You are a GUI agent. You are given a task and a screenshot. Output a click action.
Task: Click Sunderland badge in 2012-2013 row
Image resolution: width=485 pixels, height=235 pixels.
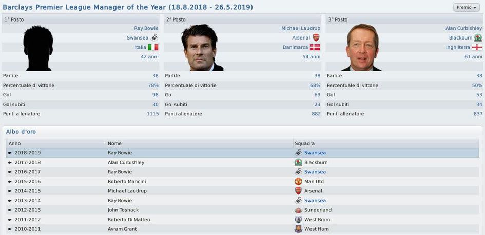298,210
